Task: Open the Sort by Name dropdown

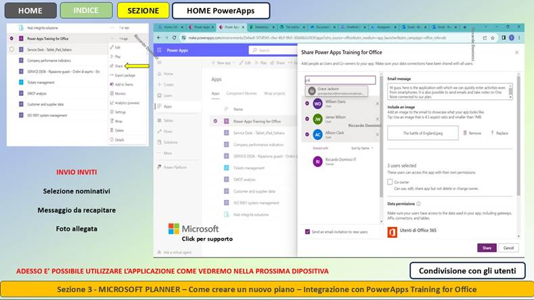Action: [x=362, y=148]
